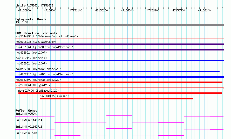
Task: Click the RefSeq Genes track title
Action: coord(26,111)
